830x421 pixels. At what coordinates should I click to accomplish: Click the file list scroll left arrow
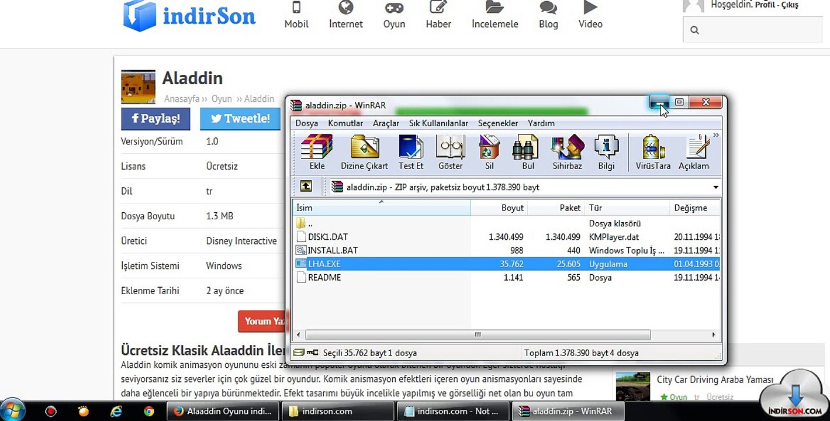299,335
